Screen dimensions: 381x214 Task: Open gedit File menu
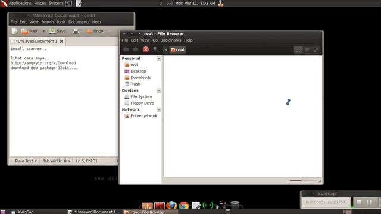[14, 22]
